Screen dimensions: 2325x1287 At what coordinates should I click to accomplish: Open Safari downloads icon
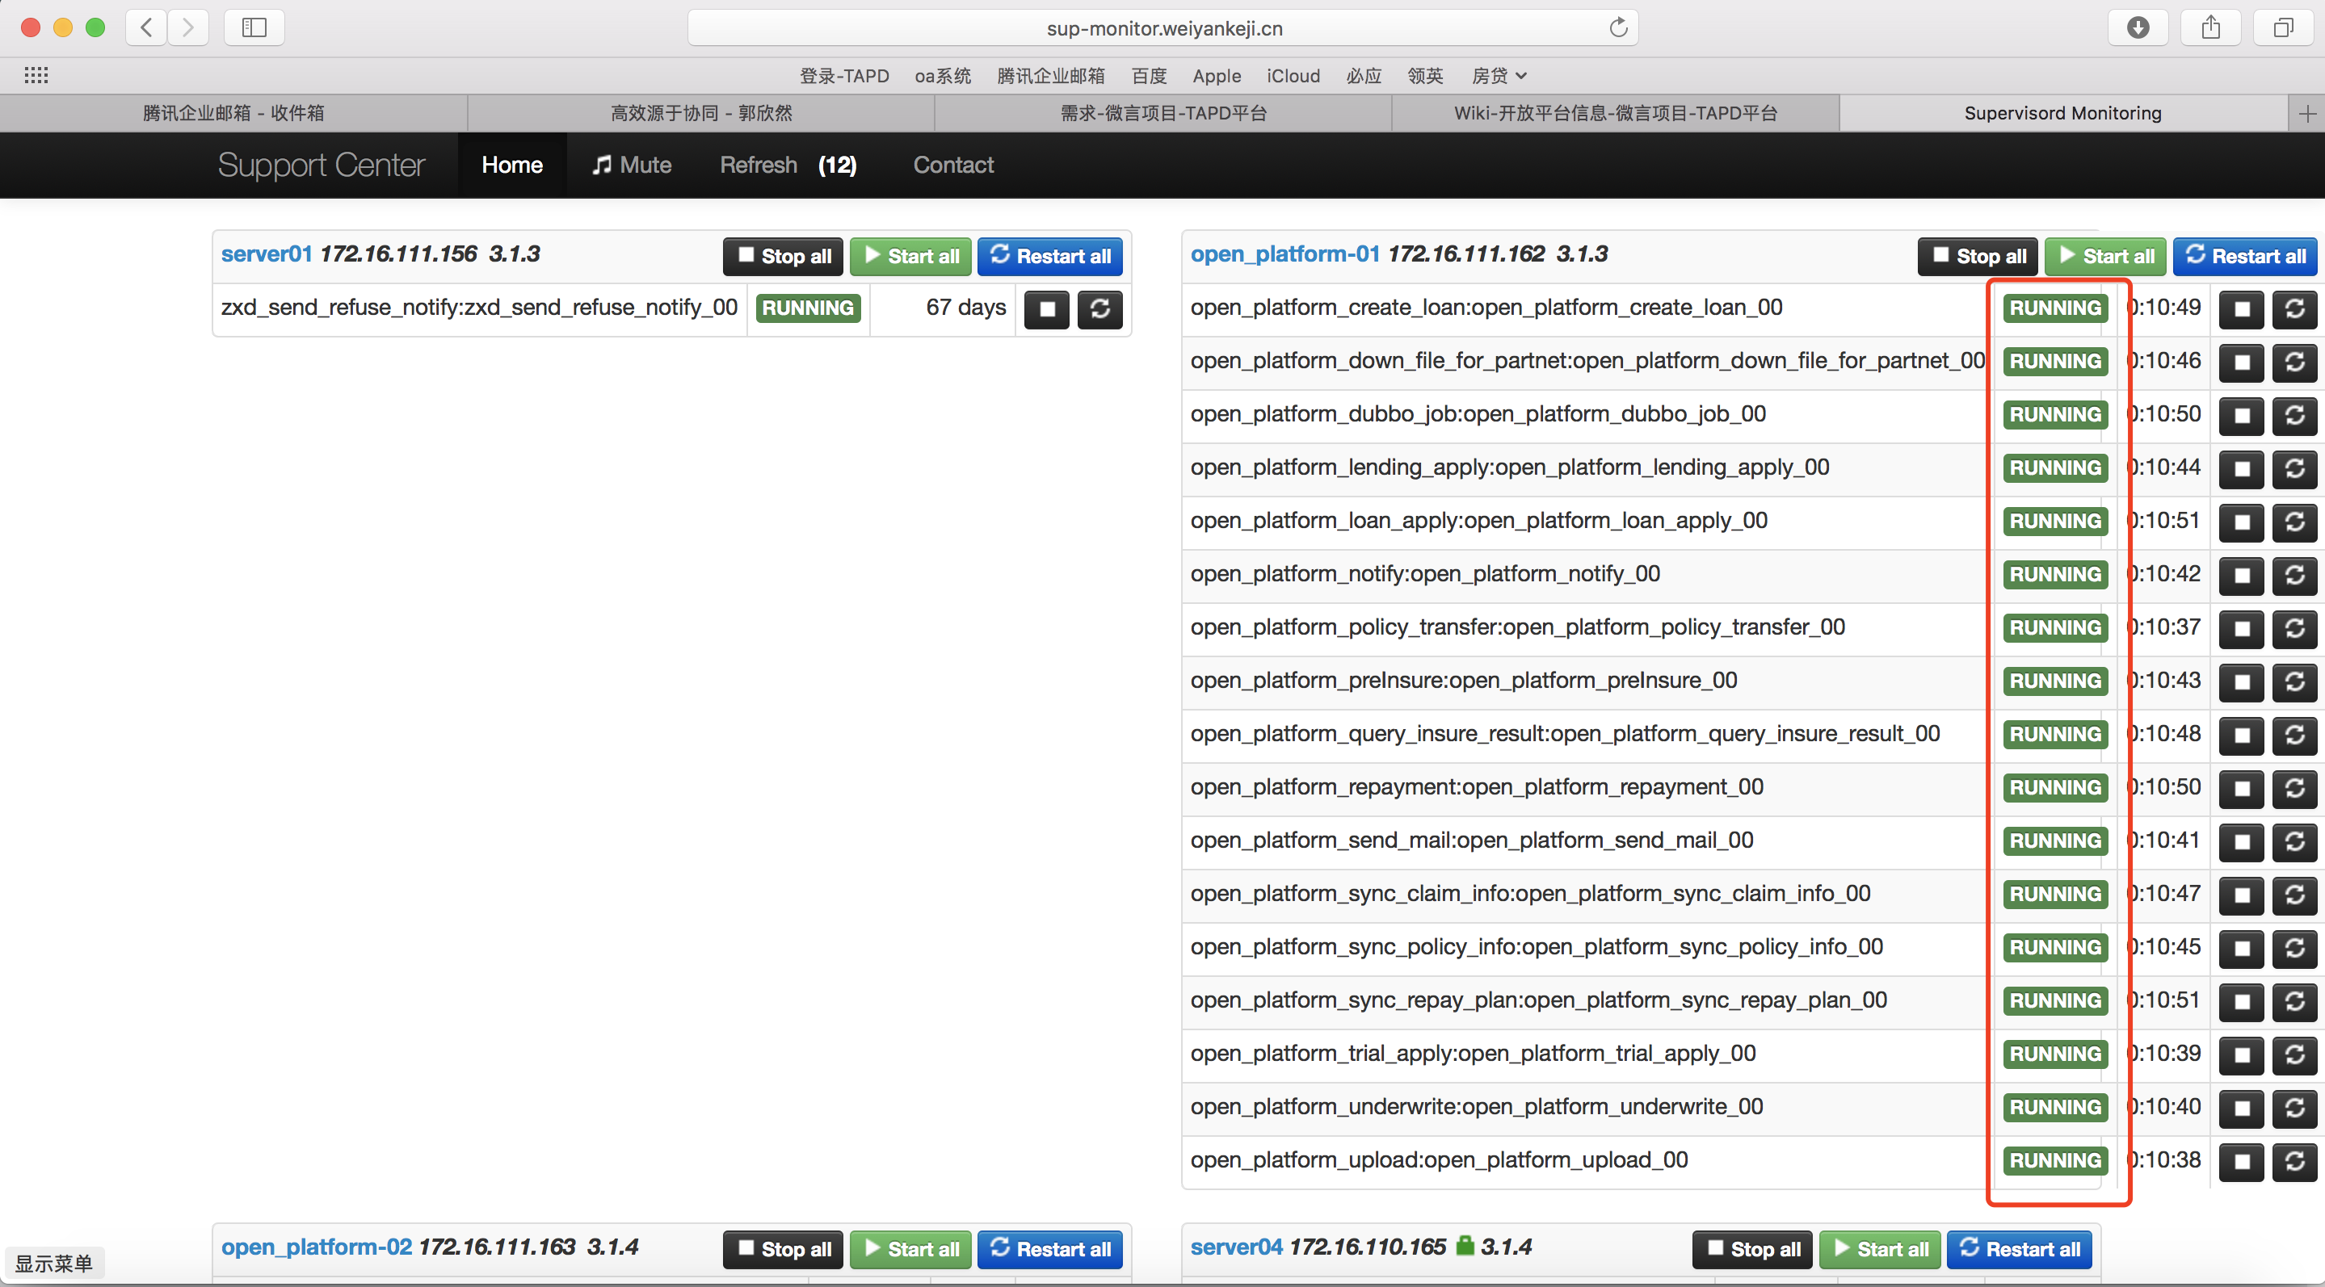[x=2138, y=27]
